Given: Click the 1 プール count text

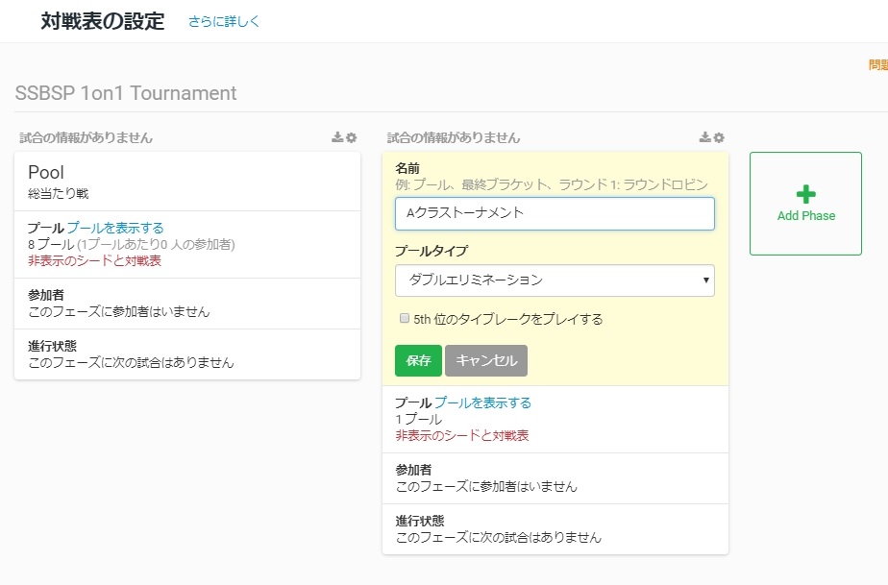Looking at the screenshot, I should coord(418,419).
